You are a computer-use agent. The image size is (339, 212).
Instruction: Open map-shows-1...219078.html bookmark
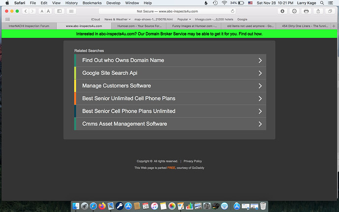coord(153,19)
